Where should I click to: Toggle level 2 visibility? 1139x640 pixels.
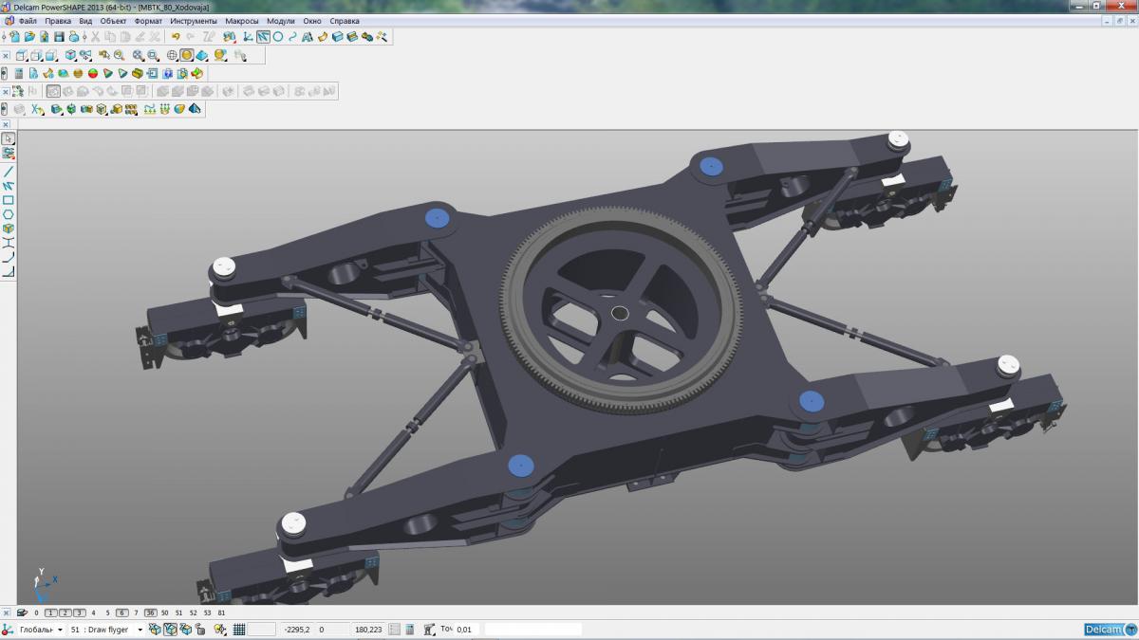[x=65, y=613]
